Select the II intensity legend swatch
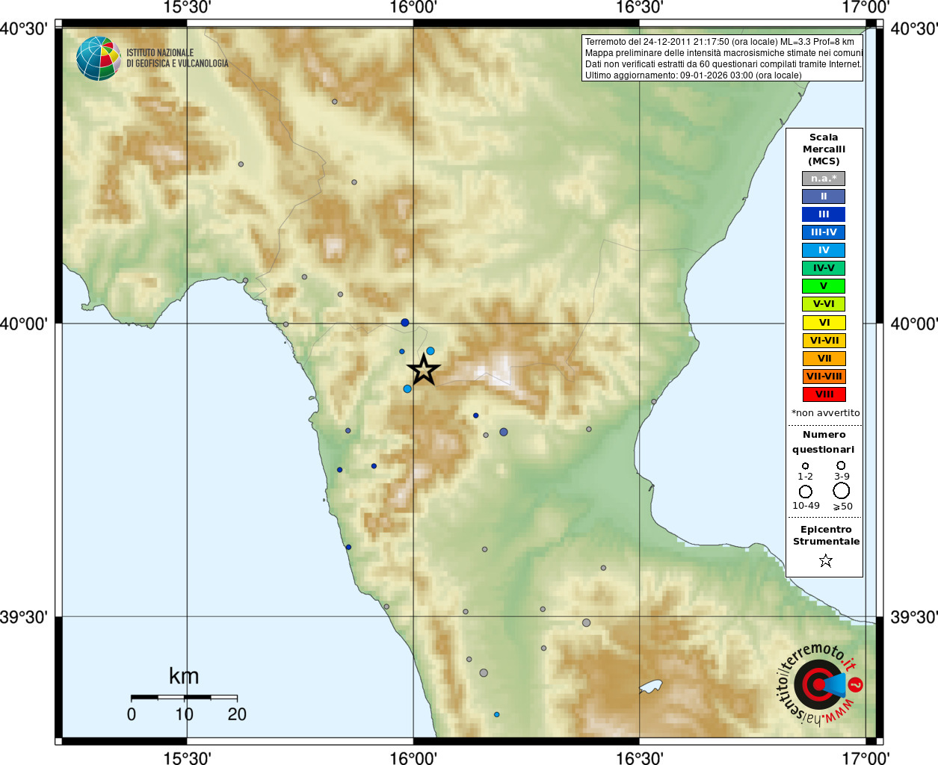938x765 pixels. pos(824,196)
